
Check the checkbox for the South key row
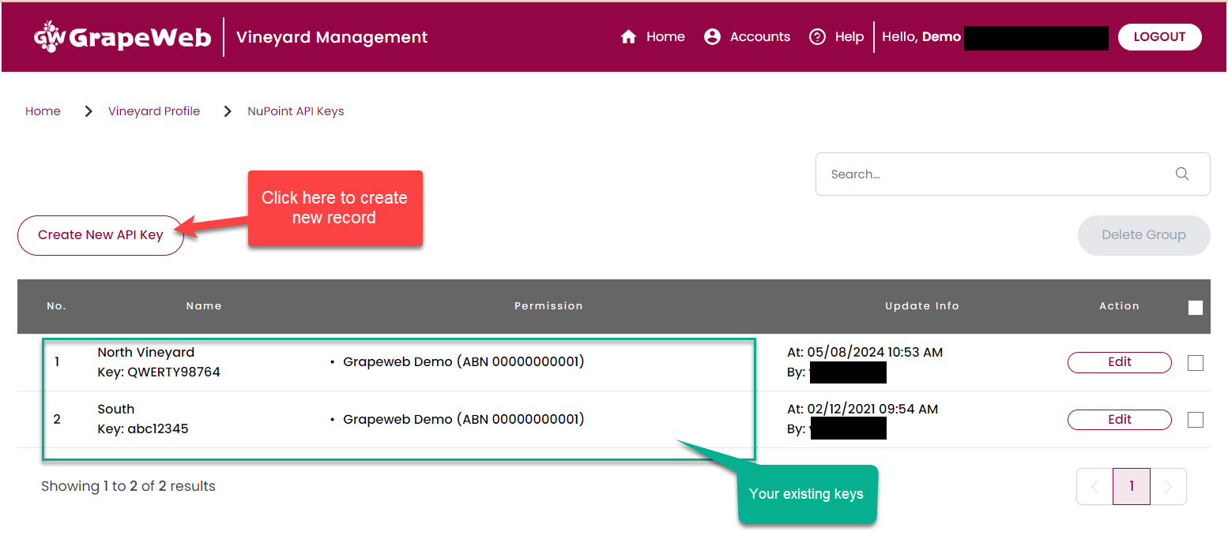click(1195, 419)
